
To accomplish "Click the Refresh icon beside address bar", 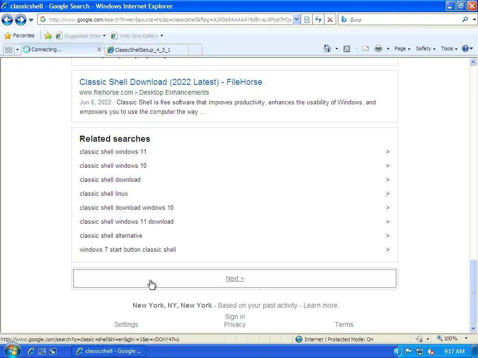I will pos(318,20).
